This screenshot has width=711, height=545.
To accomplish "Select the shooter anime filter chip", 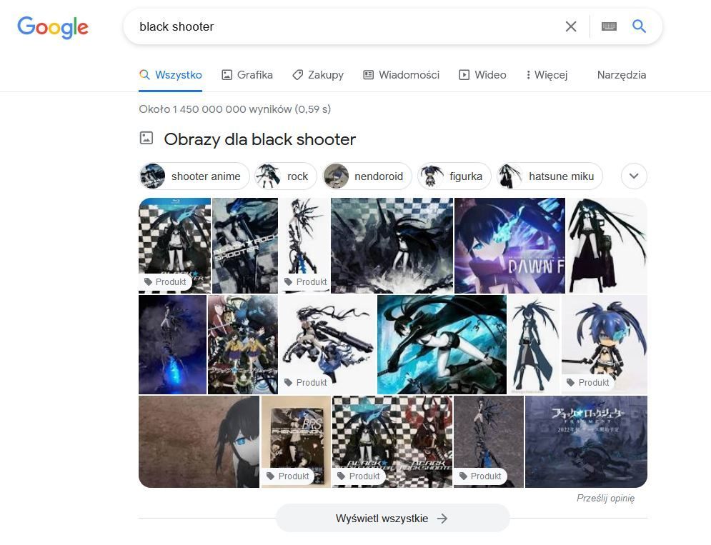I will [x=194, y=176].
